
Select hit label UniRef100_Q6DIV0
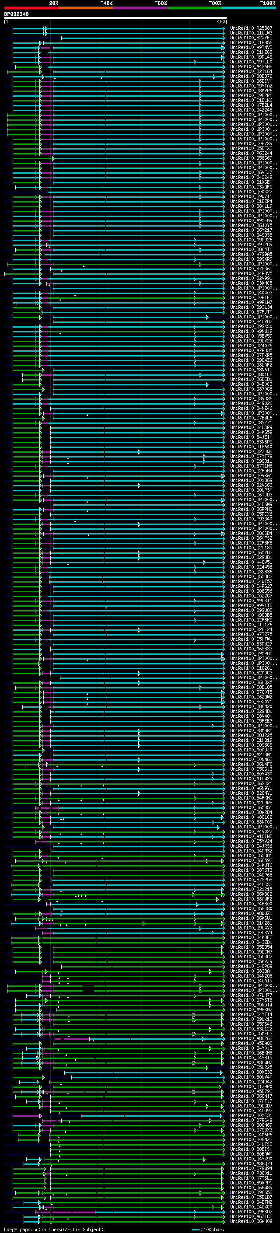(x=251, y=81)
